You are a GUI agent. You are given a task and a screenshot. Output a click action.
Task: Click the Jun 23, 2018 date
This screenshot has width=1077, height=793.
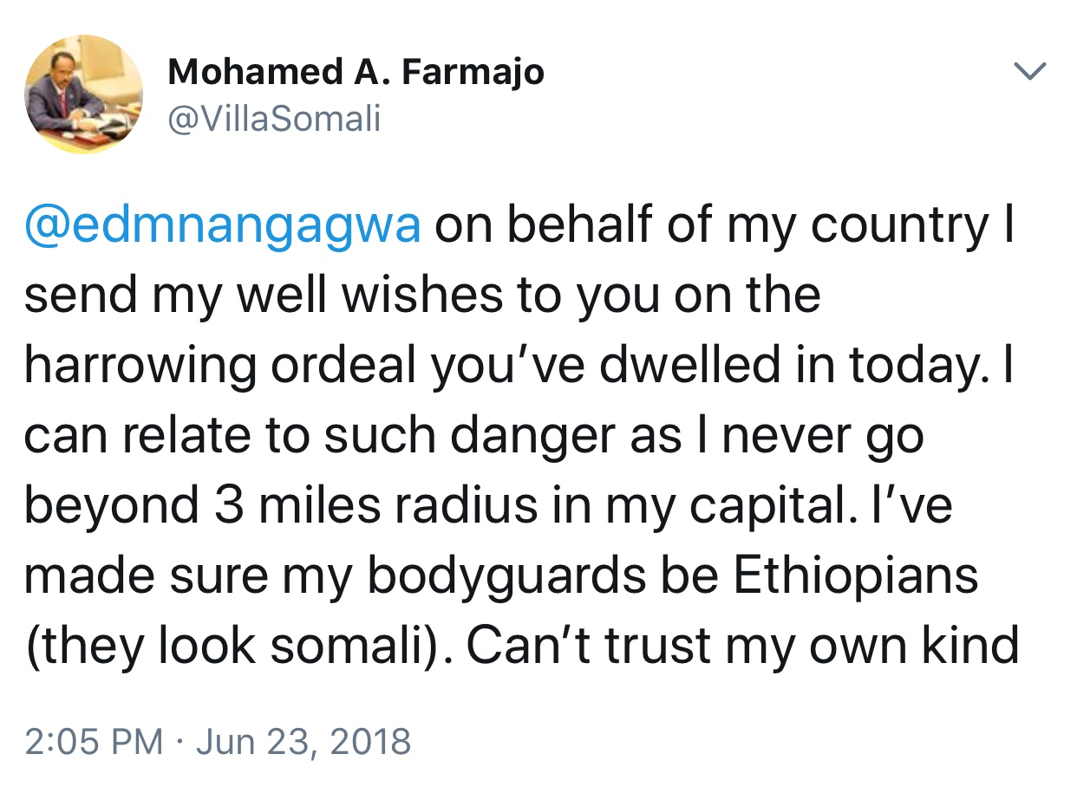(x=304, y=742)
